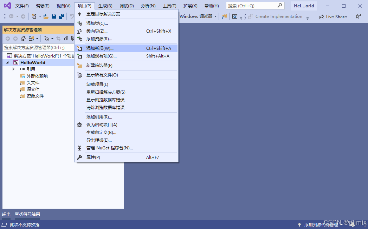Expand the 引用 node
368x229 pixels.
(13, 69)
